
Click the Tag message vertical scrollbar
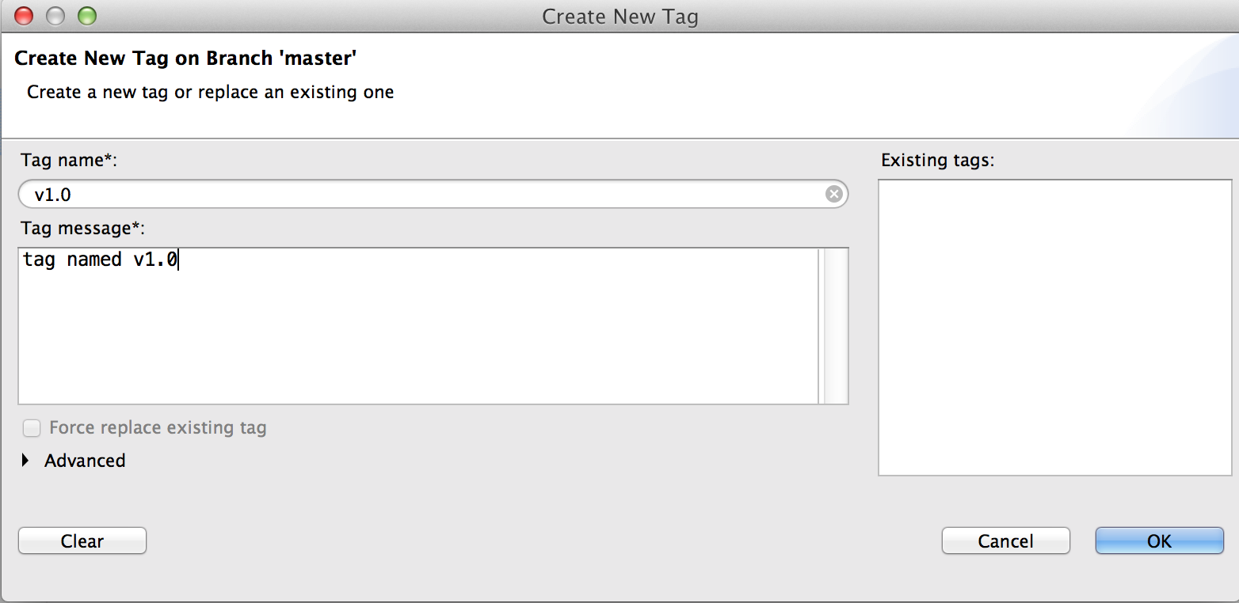click(836, 326)
